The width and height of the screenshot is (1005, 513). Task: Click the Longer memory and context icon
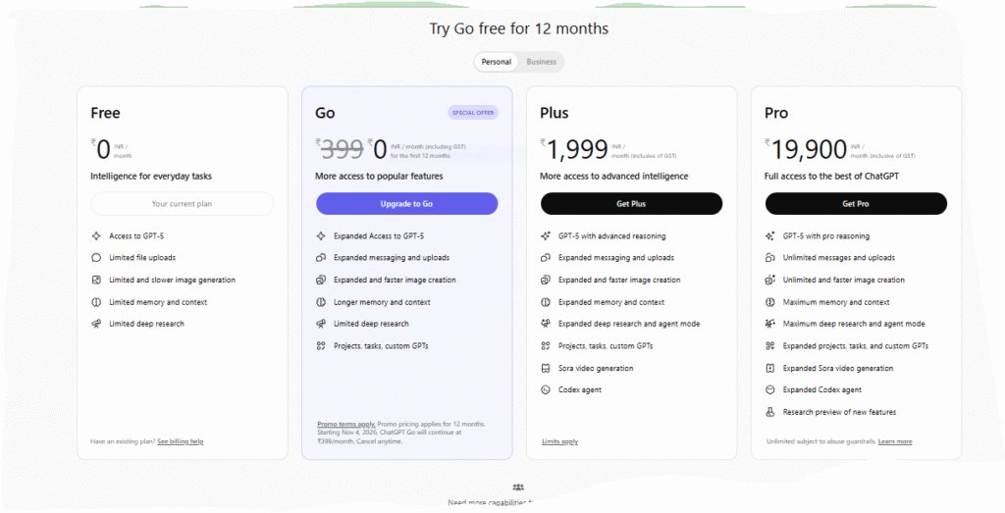coord(321,302)
